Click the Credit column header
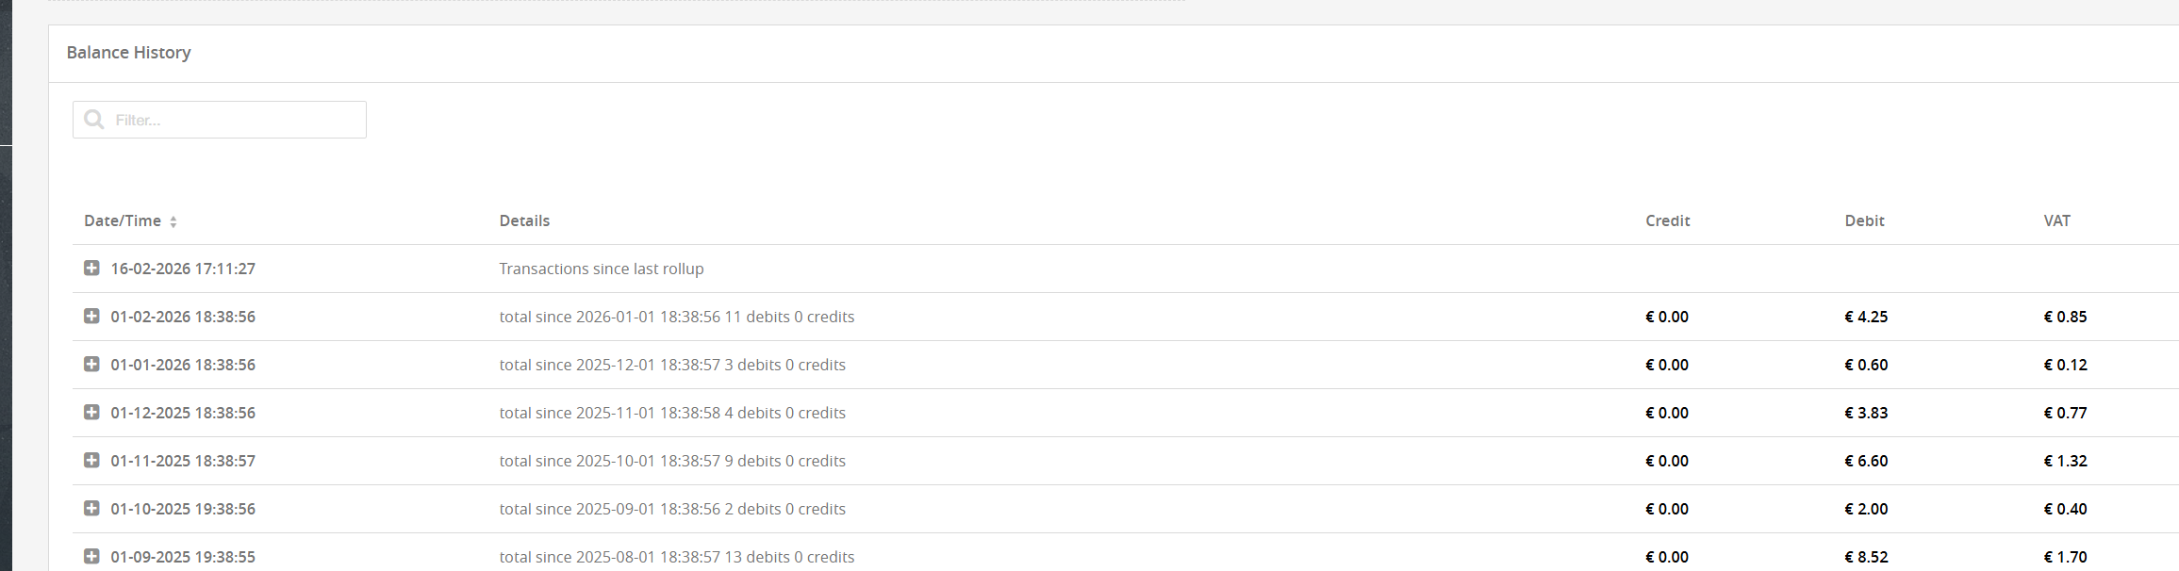Screen dimensions: 2179x571 click(1667, 221)
